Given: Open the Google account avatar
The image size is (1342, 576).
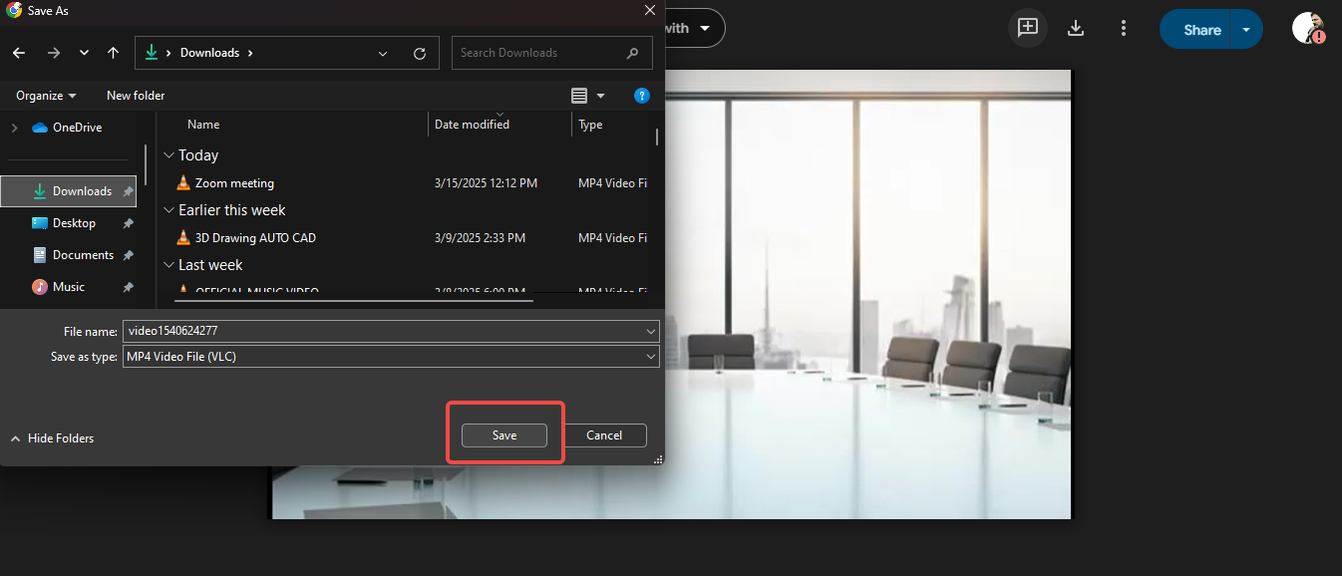Looking at the screenshot, I should pos(1308,28).
